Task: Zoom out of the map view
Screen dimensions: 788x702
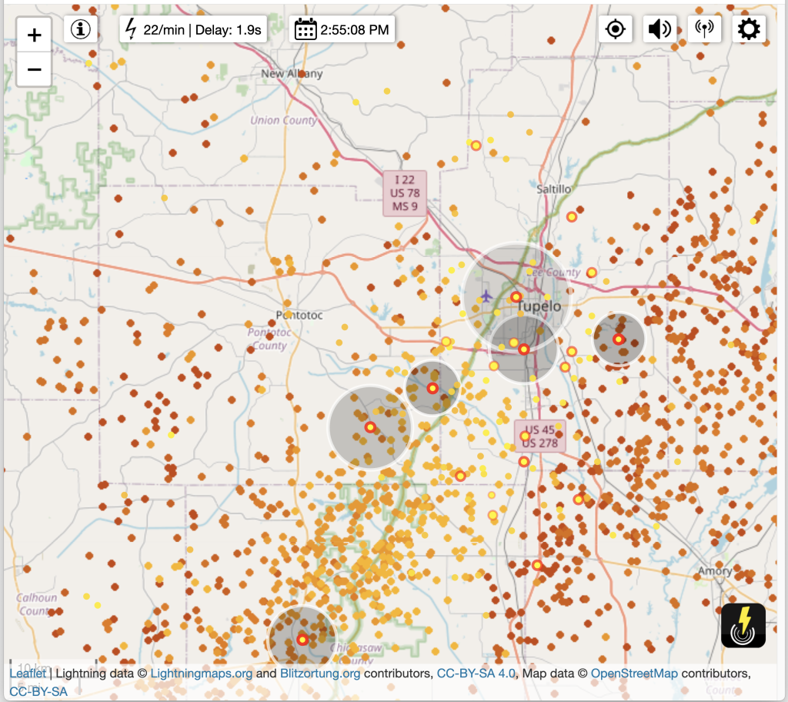Action: [34, 70]
